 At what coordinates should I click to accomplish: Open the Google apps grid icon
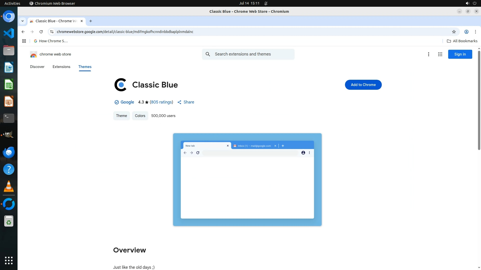click(440, 54)
